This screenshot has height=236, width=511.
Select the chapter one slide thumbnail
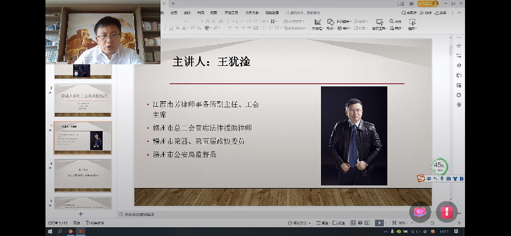click(x=83, y=175)
